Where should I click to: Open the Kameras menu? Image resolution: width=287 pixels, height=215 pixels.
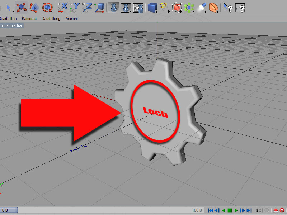(29, 19)
